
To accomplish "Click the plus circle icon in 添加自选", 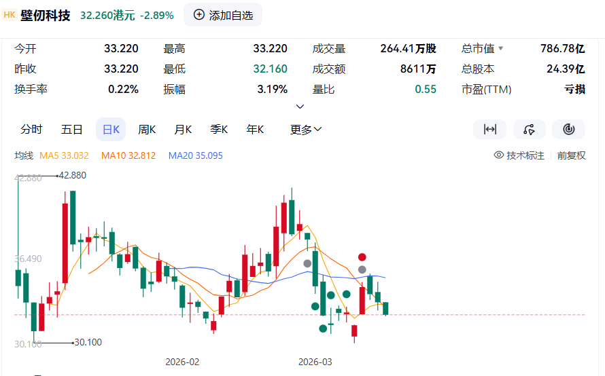I will (x=198, y=15).
